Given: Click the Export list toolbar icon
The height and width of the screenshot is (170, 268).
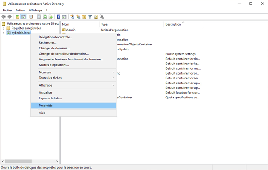Looking at the screenshot, I should (x=50, y=17).
